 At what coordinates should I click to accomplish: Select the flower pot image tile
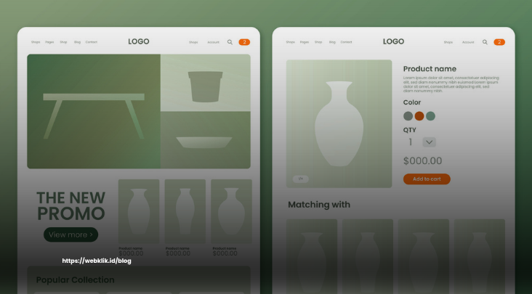(206, 83)
